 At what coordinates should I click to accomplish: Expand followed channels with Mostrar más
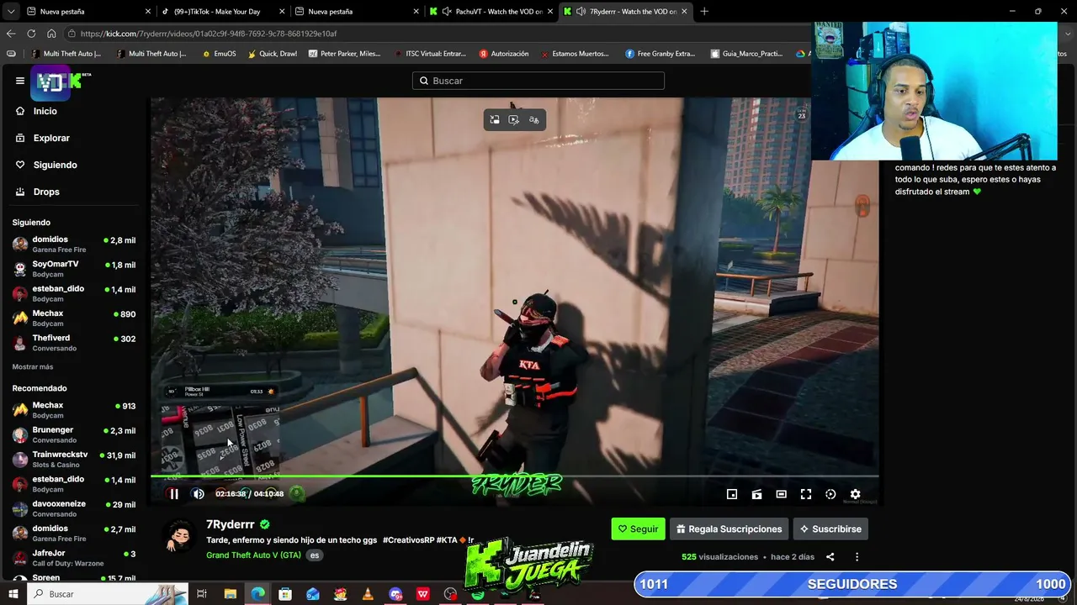[33, 366]
